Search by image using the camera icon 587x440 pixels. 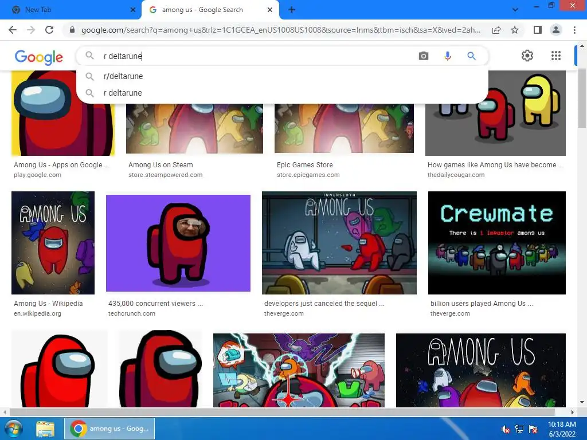(x=424, y=56)
